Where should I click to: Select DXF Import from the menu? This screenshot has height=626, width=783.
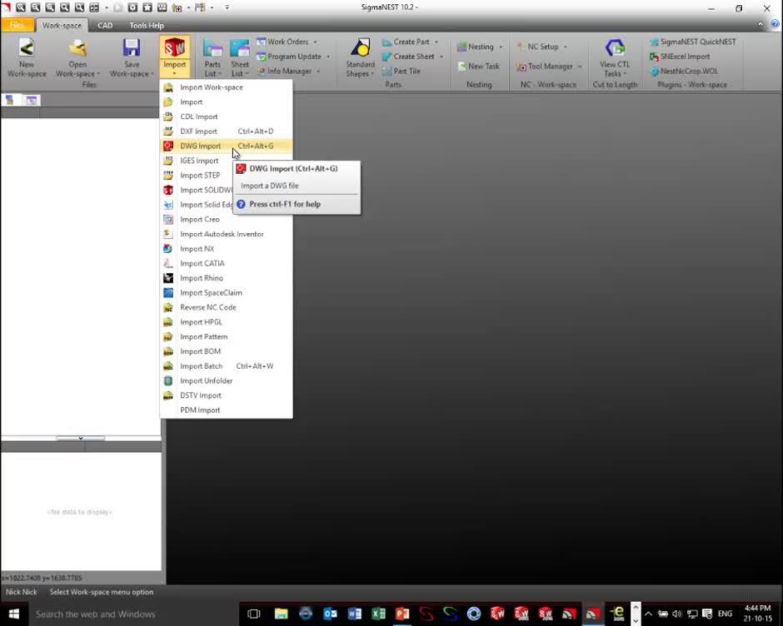pos(199,132)
